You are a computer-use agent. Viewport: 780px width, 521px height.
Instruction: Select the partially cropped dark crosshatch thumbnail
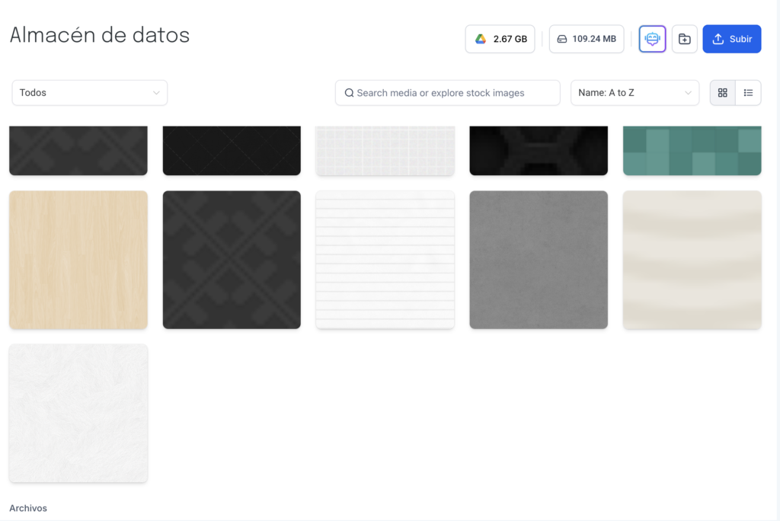pos(78,150)
